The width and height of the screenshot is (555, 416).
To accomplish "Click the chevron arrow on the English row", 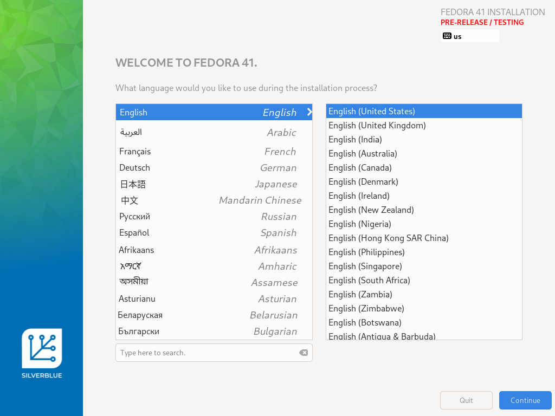I will 309,112.
